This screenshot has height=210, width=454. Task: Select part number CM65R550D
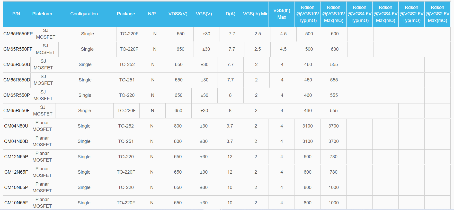point(17,80)
